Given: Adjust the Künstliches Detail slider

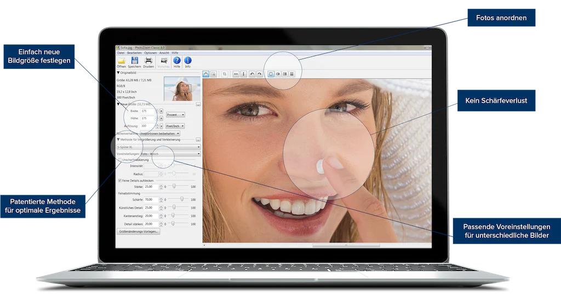Looking at the screenshot, I should tap(174, 207).
